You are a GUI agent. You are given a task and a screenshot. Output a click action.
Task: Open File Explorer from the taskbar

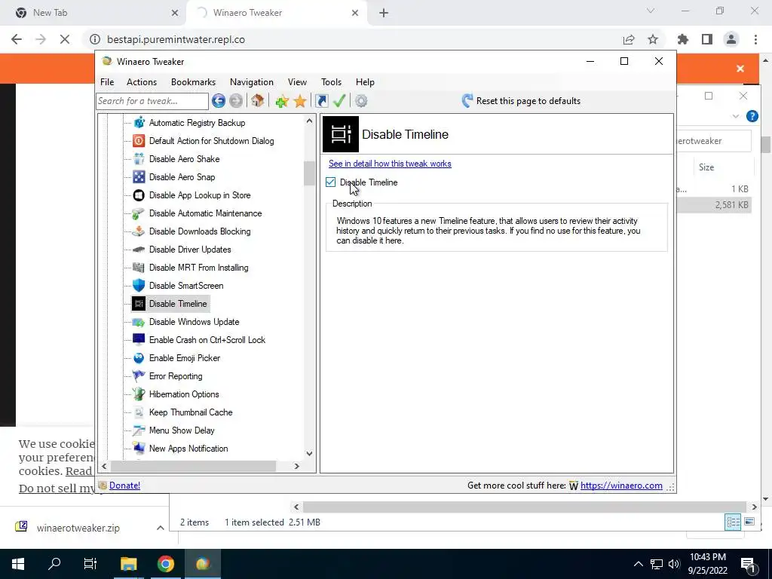coord(128,563)
